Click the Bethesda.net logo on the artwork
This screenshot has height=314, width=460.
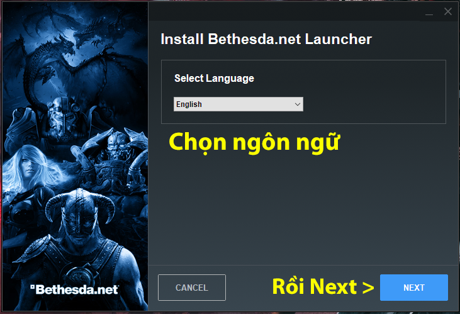[x=74, y=289]
